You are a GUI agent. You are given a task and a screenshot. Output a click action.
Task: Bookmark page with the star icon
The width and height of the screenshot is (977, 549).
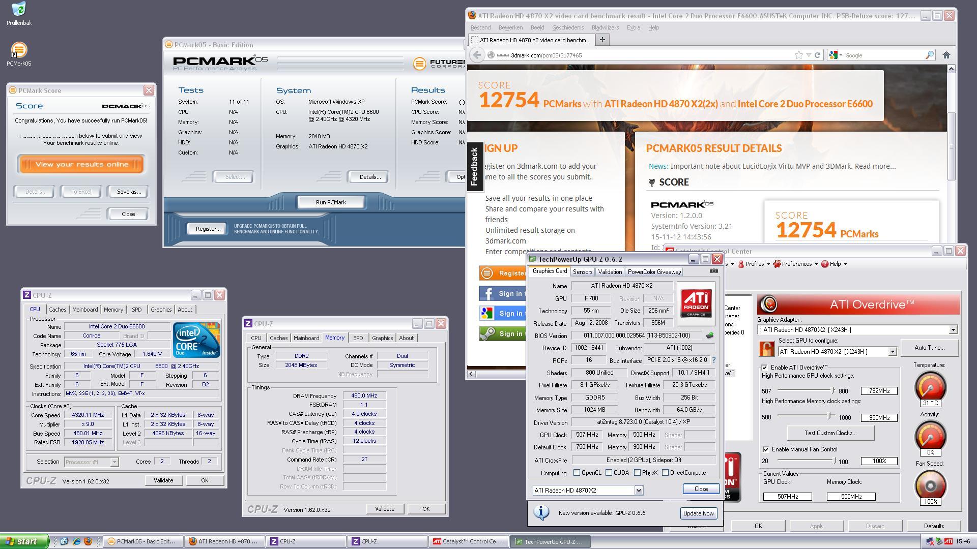(x=798, y=55)
